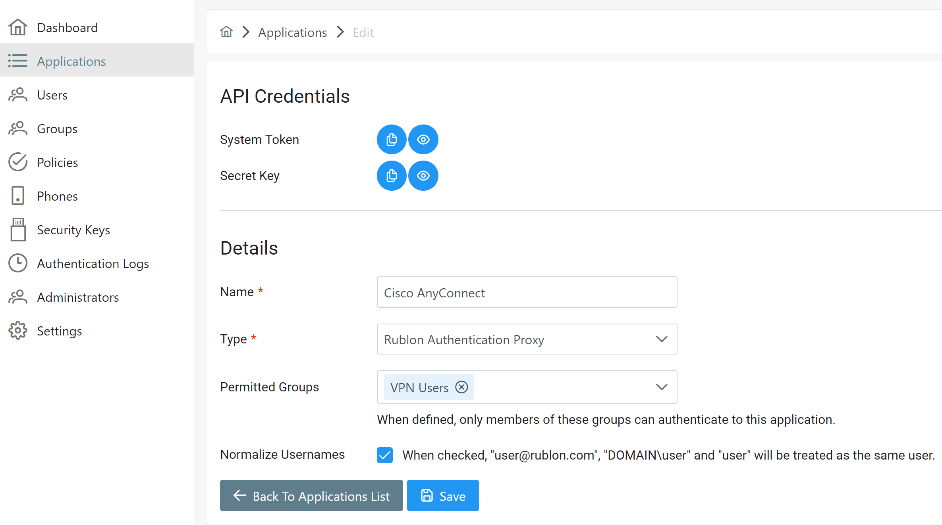942x525 pixels.
Task: Uncheck the Normalize Usernames checkbox
Action: click(385, 455)
